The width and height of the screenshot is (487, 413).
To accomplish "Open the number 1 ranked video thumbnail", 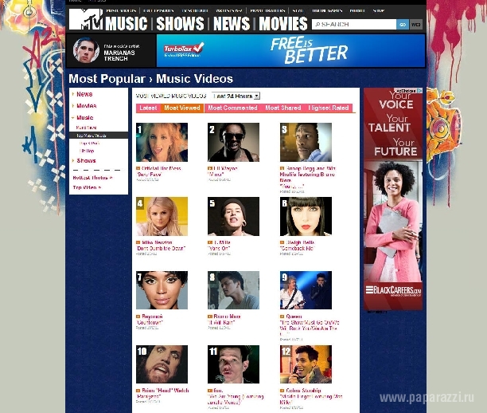I will (x=162, y=142).
